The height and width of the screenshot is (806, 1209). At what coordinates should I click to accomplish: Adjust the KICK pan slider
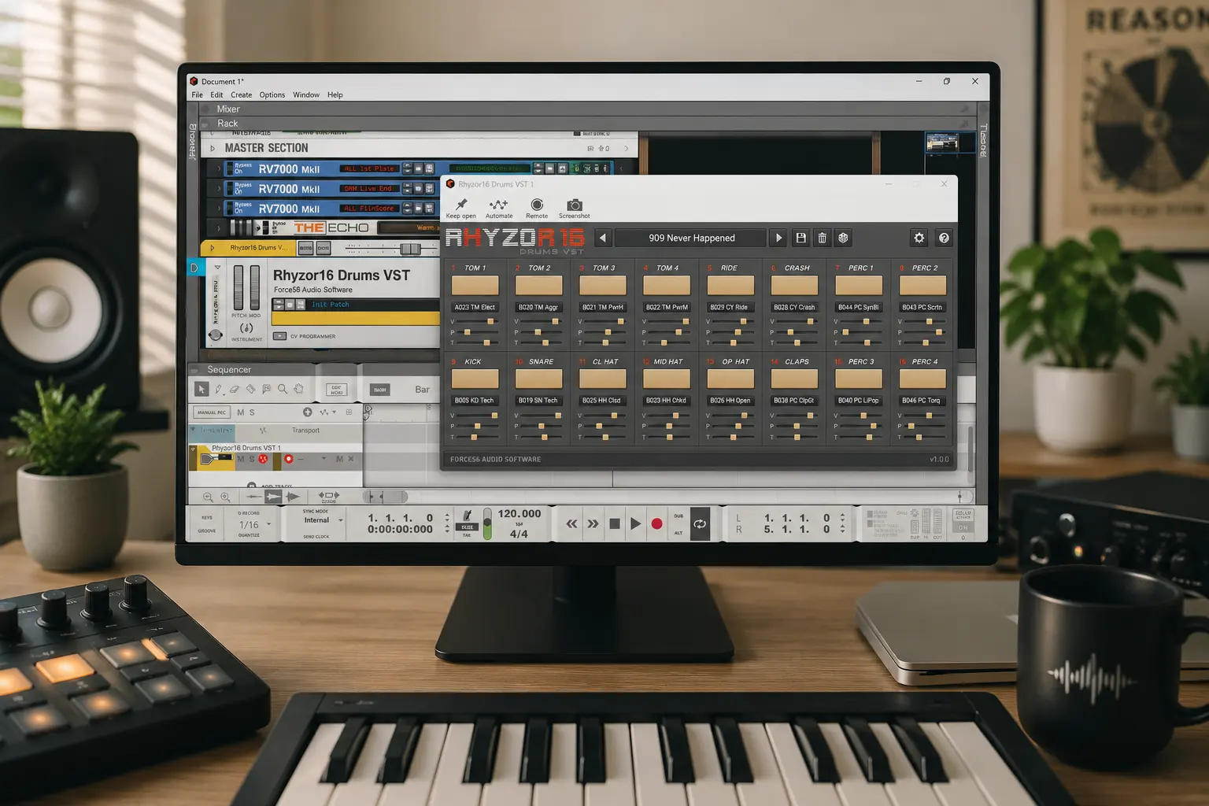(477, 426)
